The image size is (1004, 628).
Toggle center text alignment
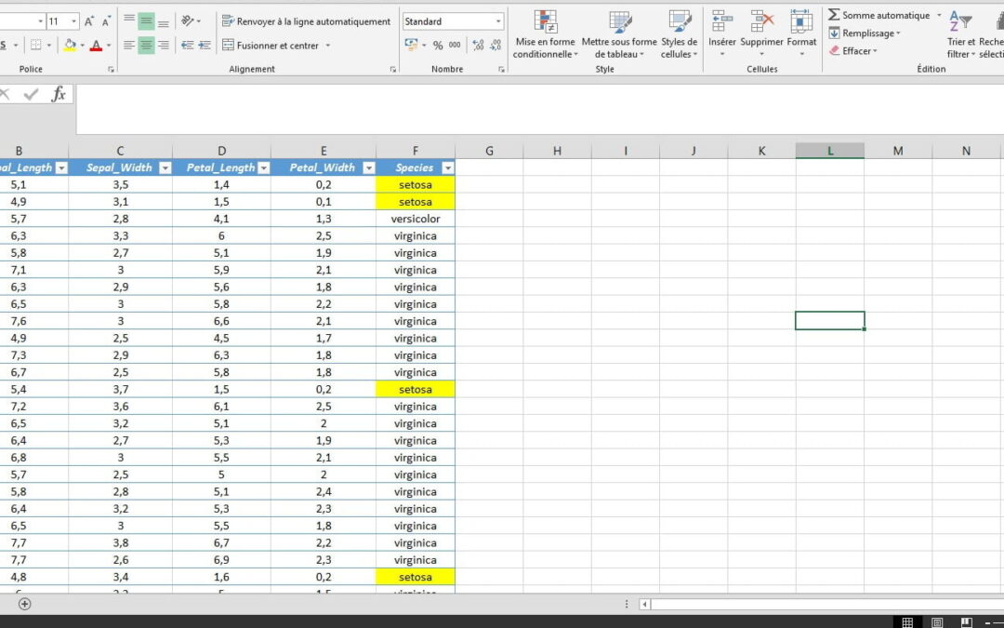click(147, 45)
